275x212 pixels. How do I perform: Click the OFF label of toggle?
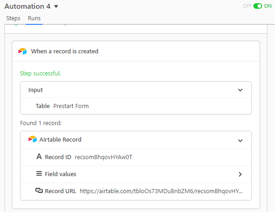click(247, 6)
